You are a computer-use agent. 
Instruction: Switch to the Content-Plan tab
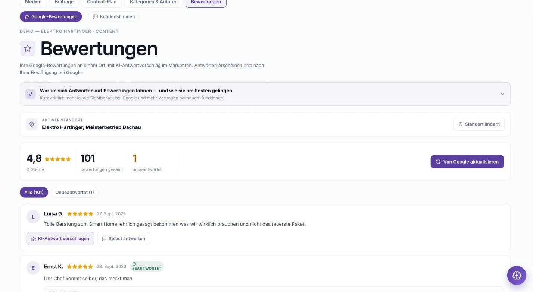pos(102,2)
